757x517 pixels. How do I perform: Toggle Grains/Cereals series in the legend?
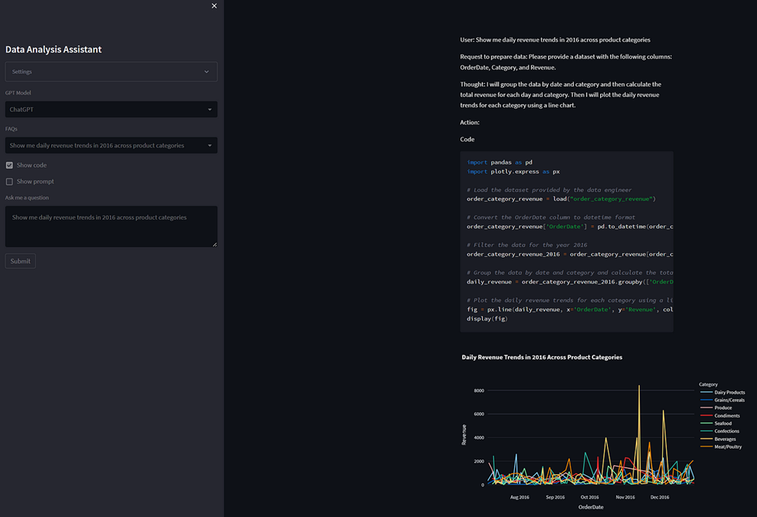(x=722, y=401)
